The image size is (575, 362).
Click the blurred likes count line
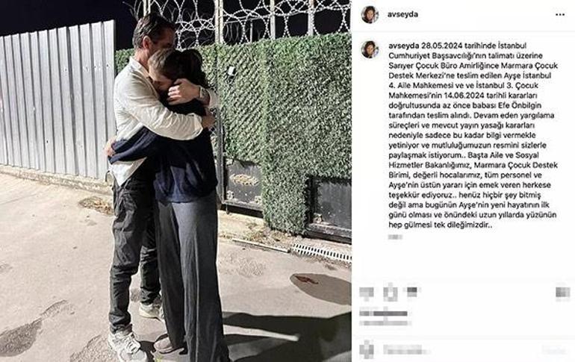click(384, 313)
